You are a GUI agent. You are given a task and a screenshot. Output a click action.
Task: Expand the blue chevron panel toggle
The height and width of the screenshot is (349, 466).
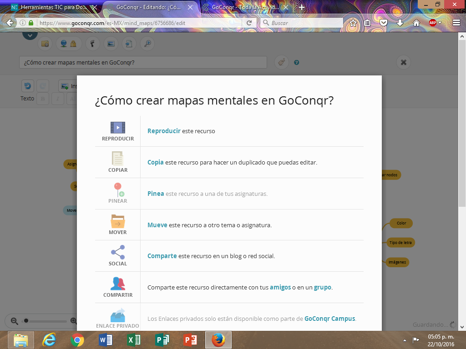coord(30,35)
